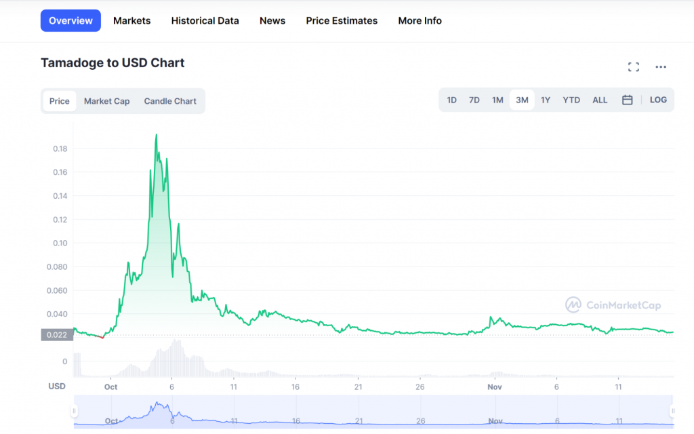
Task: Select the 1Y time range
Action: pos(546,99)
